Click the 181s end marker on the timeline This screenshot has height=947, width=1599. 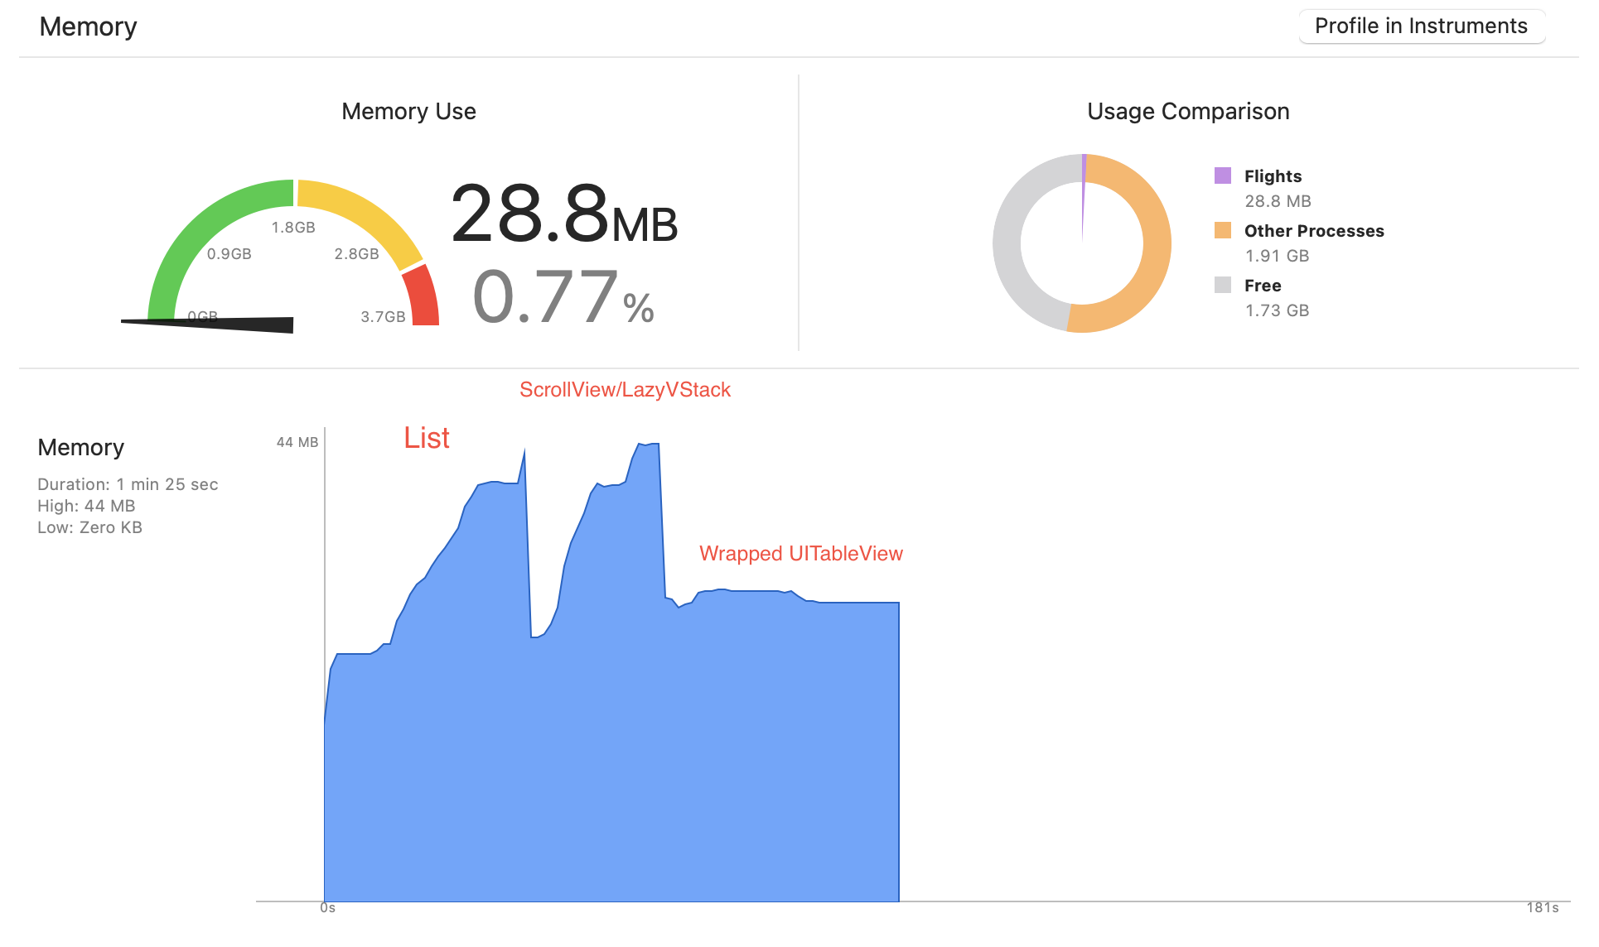click(x=1542, y=908)
